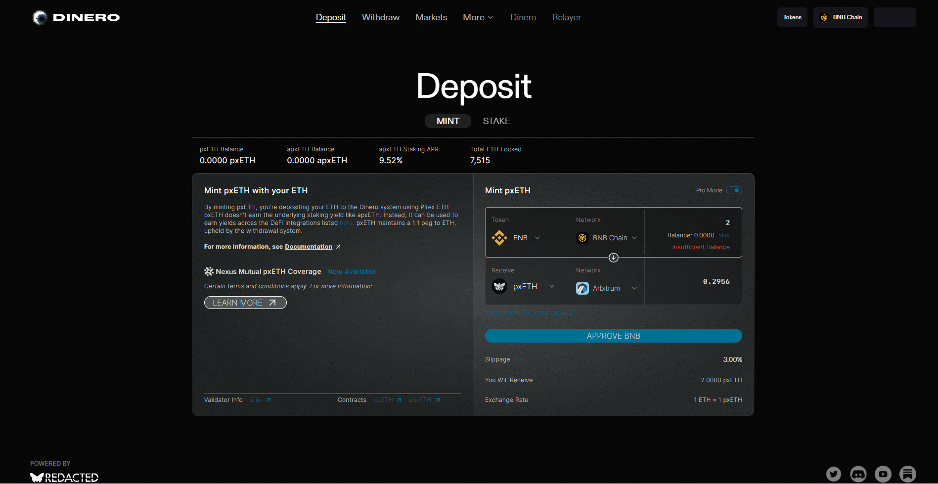The width and height of the screenshot is (938, 484).
Task: Switch to the MINT tab
Action: coord(448,121)
